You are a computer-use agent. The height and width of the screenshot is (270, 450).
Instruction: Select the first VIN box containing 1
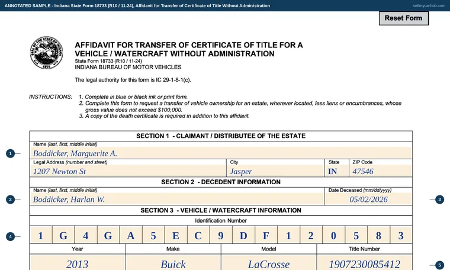[41, 235]
